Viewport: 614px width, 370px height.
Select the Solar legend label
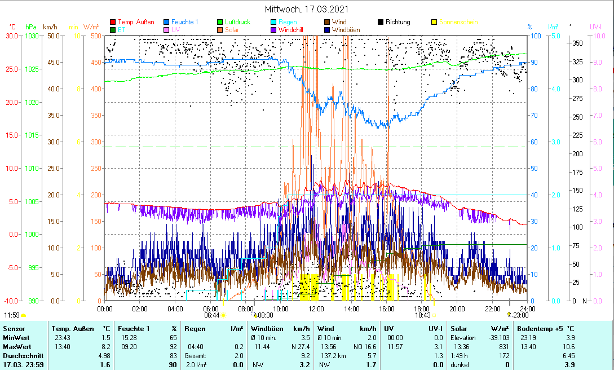click(x=232, y=30)
